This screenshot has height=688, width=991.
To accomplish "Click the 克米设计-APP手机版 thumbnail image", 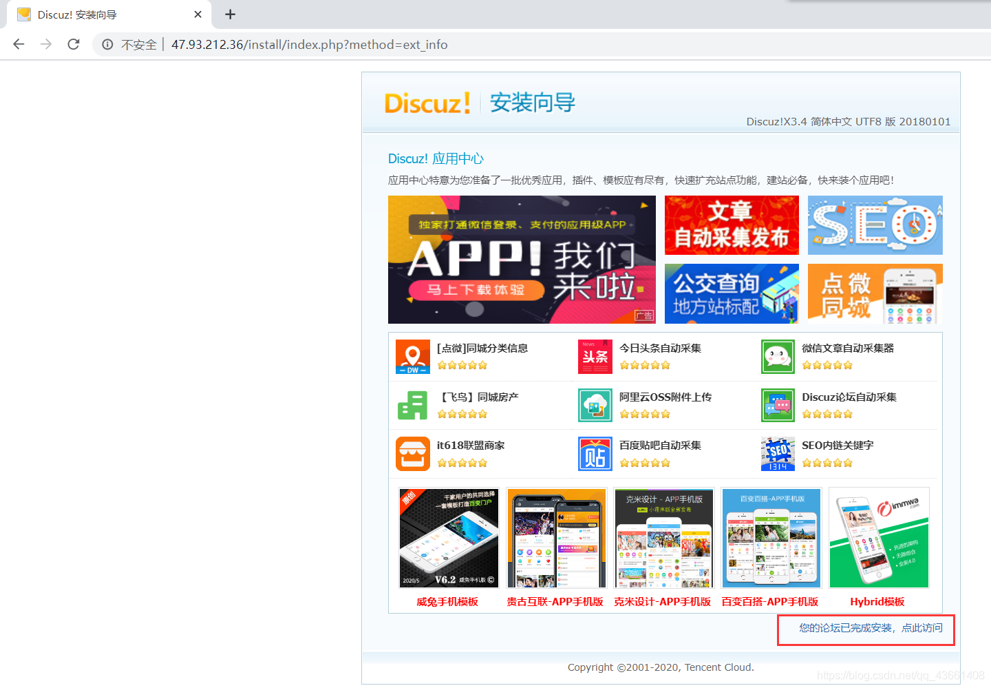I will [x=663, y=538].
